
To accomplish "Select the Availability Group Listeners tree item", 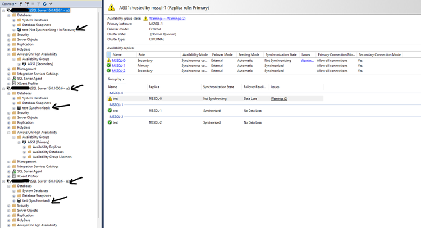I will point(52,157).
